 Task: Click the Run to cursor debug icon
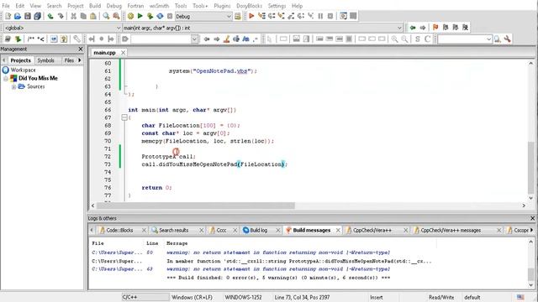(261, 16)
